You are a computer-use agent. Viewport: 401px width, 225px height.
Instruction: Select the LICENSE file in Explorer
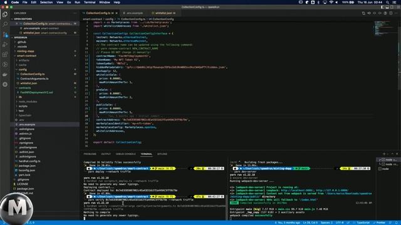coord(23,184)
